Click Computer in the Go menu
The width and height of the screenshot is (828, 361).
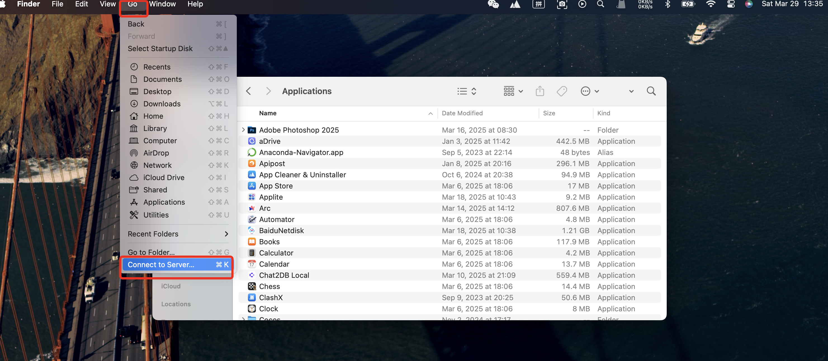click(x=178, y=141)
